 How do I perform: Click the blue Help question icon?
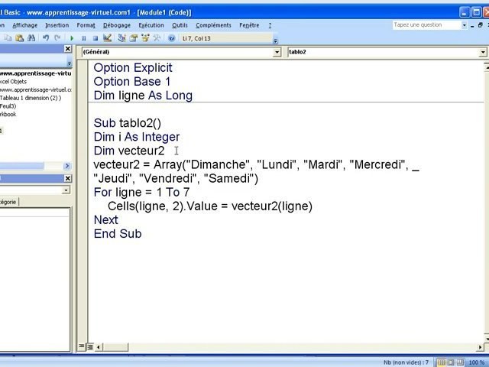[x=171, y=38]
